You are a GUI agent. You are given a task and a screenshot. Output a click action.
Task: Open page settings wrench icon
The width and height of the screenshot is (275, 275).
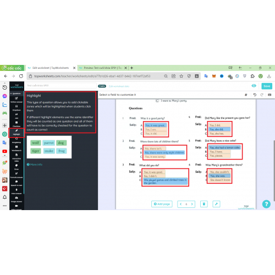pyautogui.click(x=216, y=204)
